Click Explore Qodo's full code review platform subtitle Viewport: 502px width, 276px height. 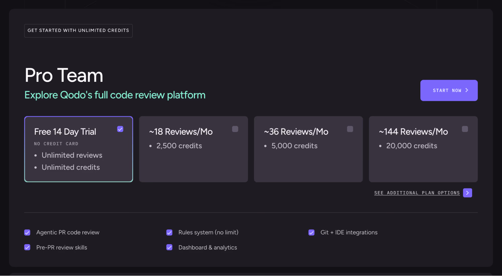tap(115, 95)
